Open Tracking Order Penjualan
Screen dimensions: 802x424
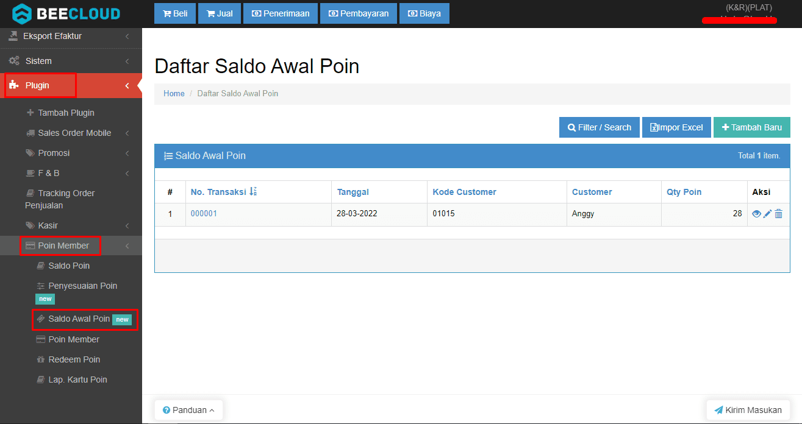point(60,199)
